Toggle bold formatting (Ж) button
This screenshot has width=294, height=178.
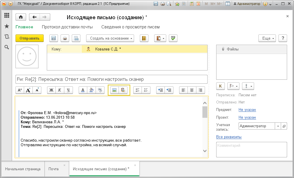click(51, 90)
